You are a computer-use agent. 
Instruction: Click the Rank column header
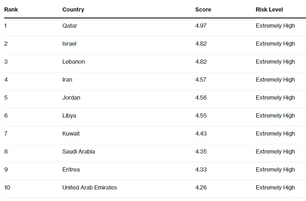tap(11, 10)
